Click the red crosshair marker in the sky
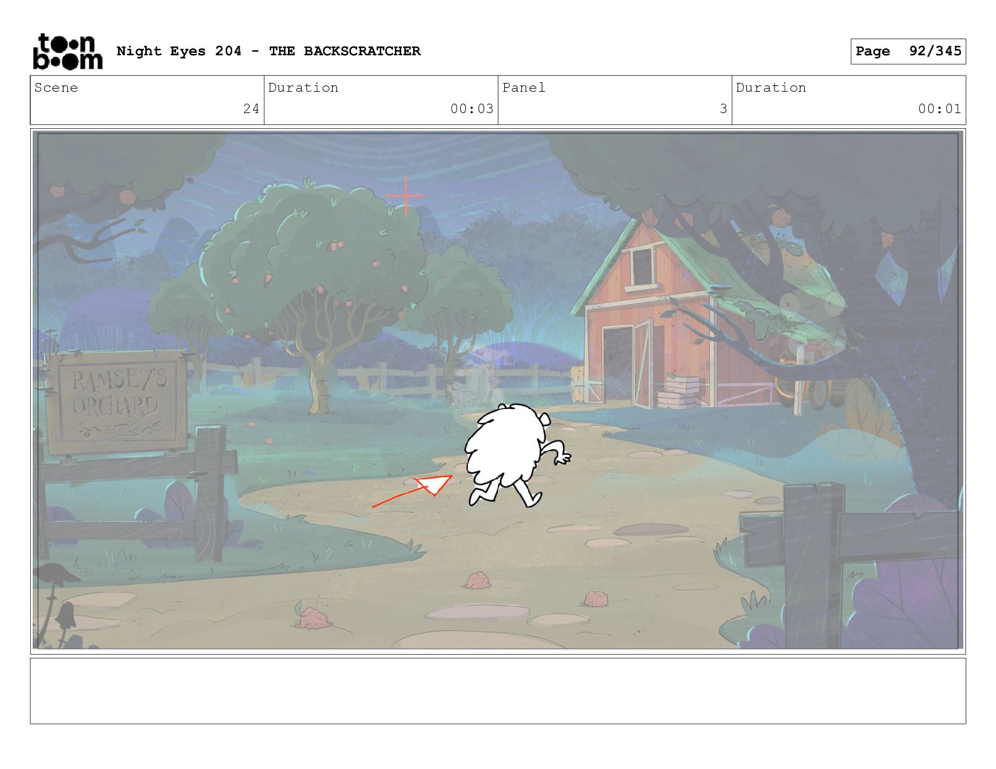This screenshot has height=769, width=996. click(x=406, y=195)
